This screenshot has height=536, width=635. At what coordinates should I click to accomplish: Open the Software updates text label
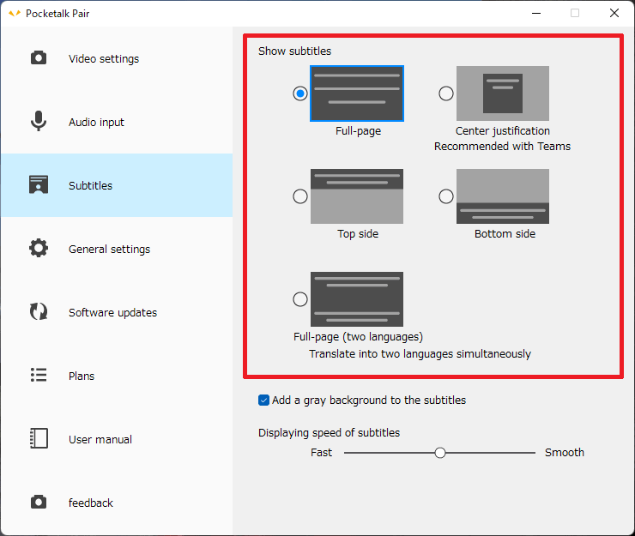pos(112,313)
